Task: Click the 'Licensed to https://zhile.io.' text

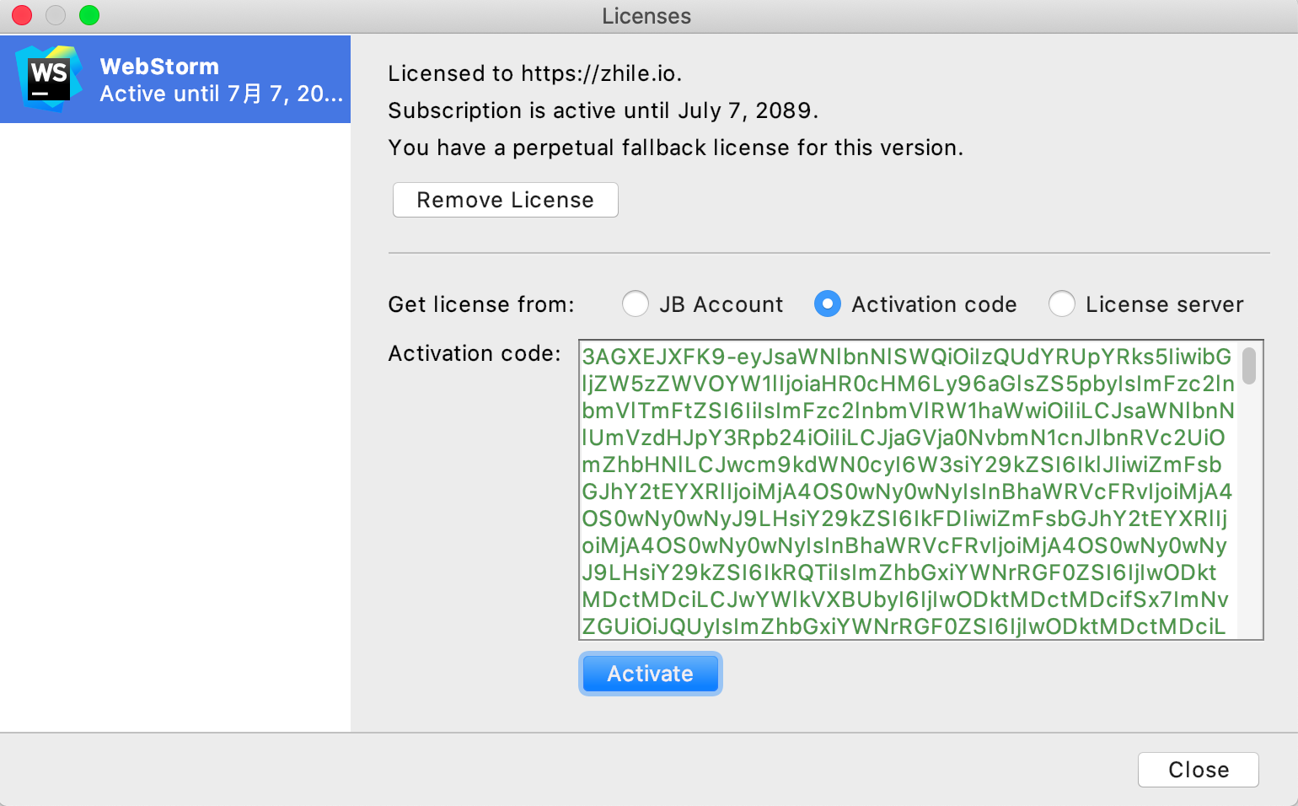Action: click(535, 73)
